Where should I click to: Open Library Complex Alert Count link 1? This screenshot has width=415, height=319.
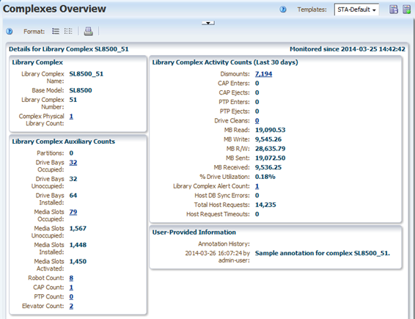pyautogui.click(x=257, y=186)
